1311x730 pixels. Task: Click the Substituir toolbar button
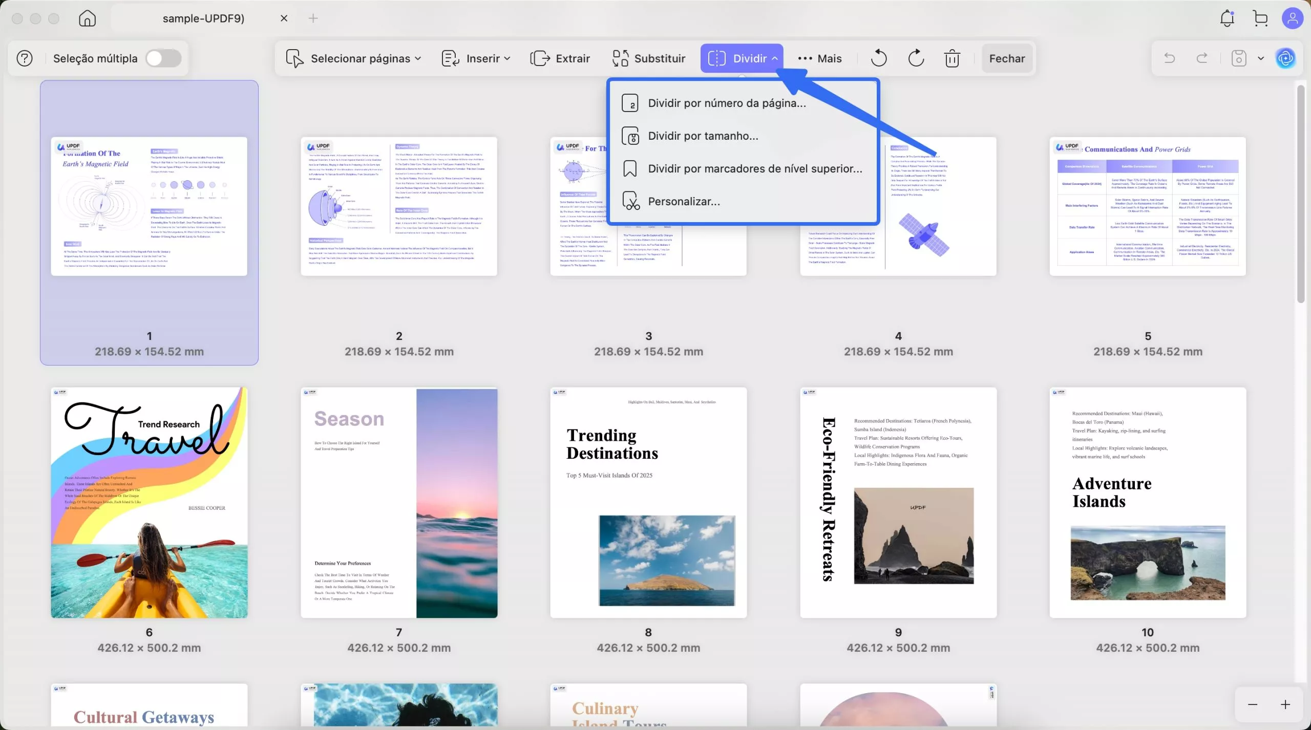(649, 58)
